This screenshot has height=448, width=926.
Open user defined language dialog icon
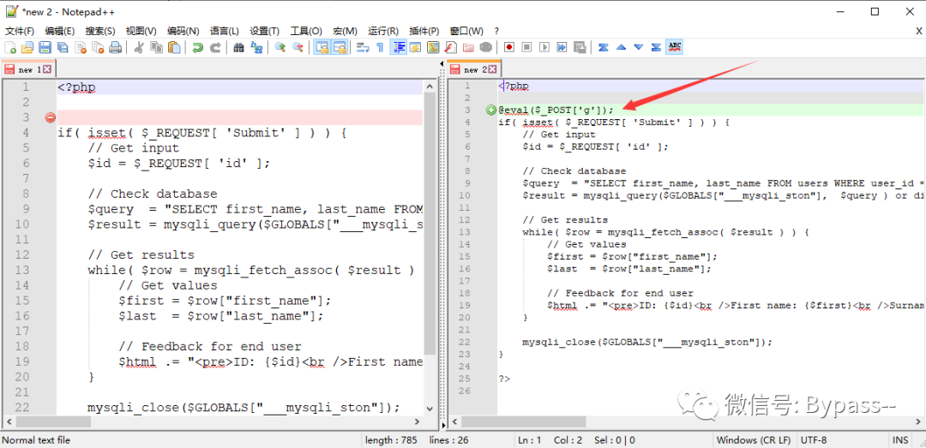pos(416,47)
